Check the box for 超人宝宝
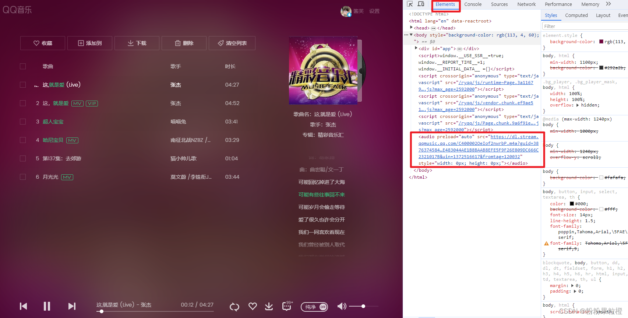 click(x=23, y=122)
